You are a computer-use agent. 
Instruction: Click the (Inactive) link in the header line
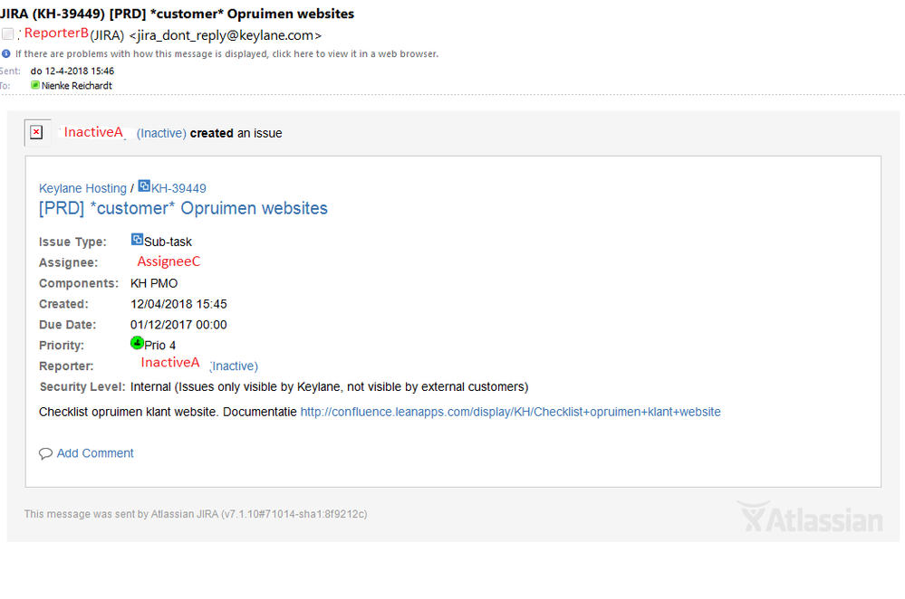(161, 133)
